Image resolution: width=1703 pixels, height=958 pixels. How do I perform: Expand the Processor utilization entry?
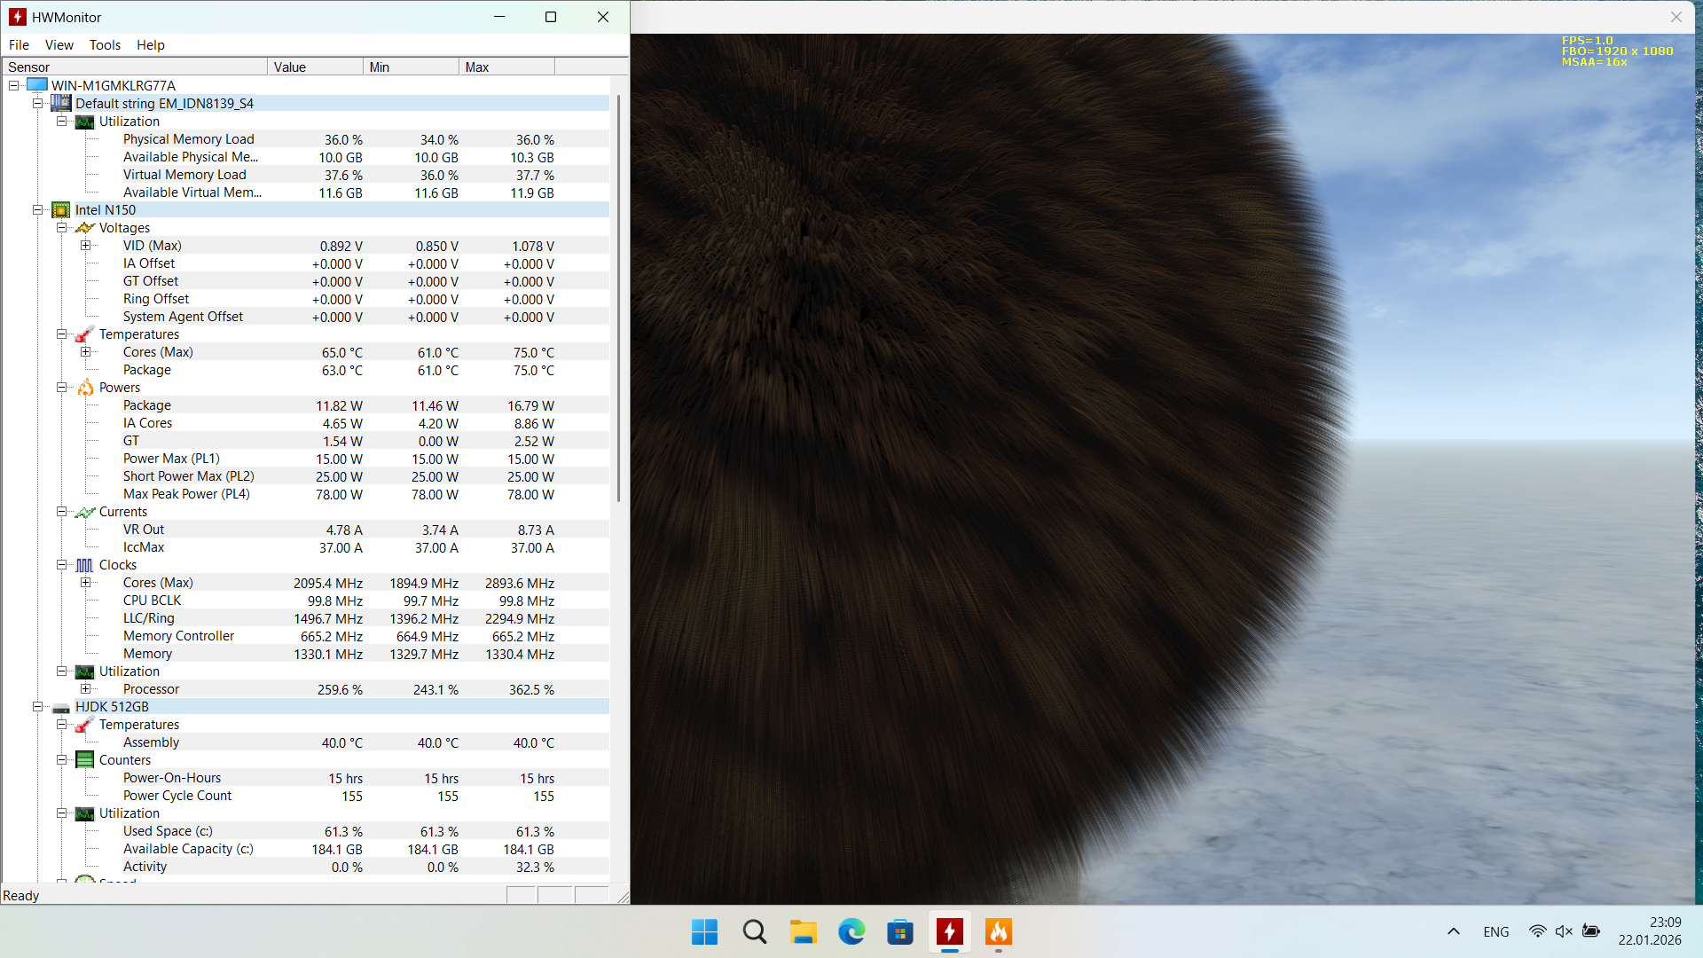coord(86,689)
